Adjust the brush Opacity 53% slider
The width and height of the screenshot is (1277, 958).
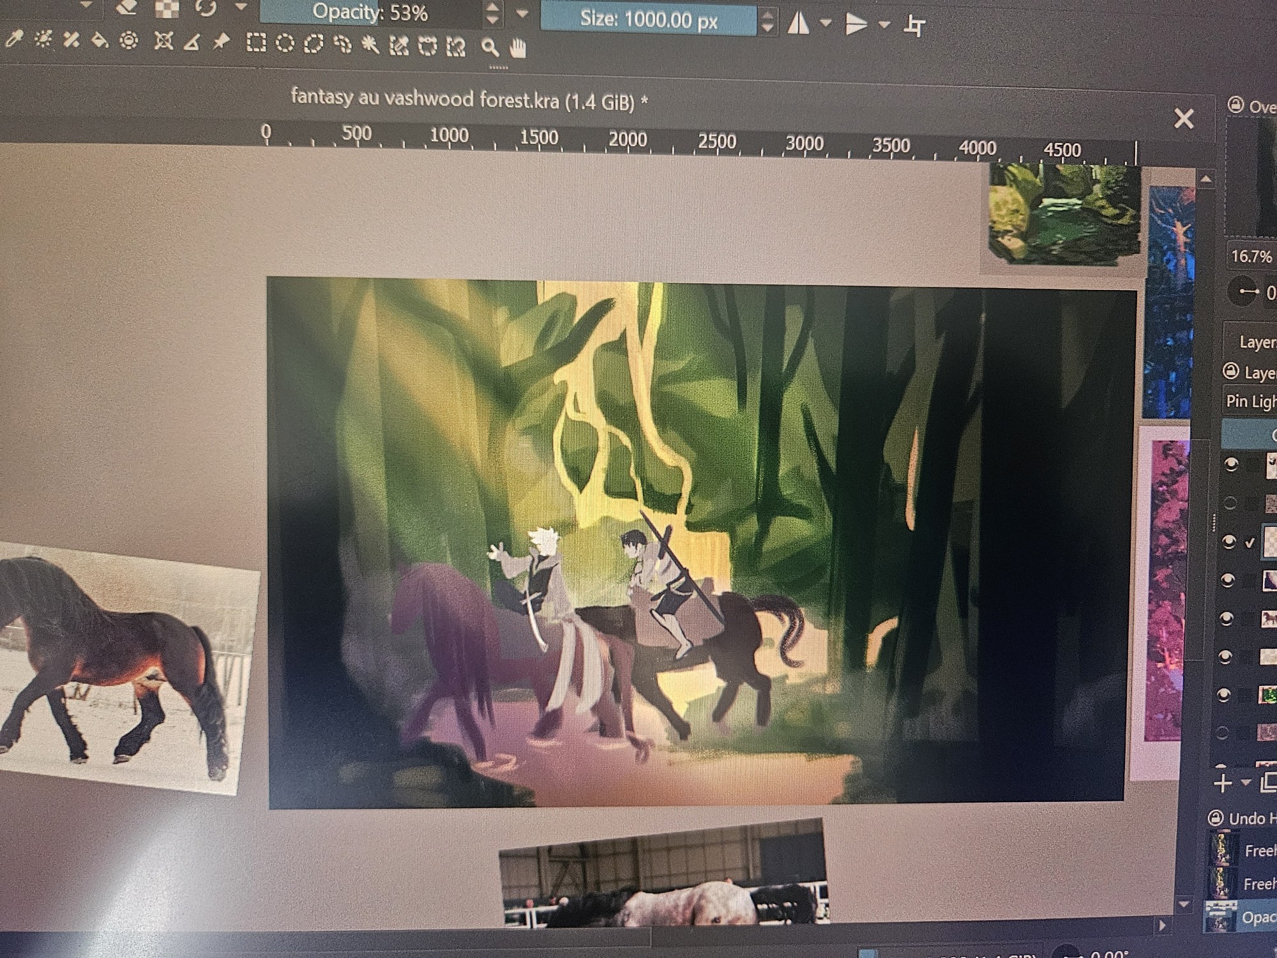click(x=370, y=13)
